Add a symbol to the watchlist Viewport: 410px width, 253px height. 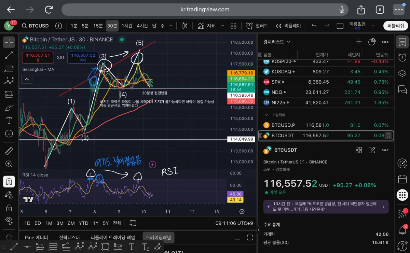[x=359, y=42]
